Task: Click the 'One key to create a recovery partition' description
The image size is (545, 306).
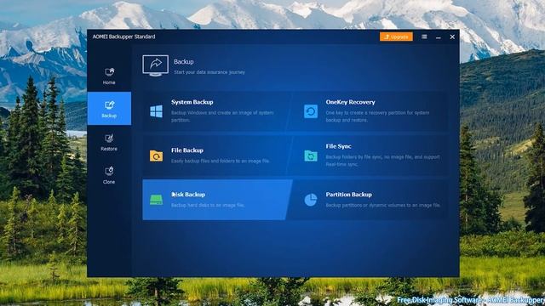Action: pyautogui.click(x=377, y=116)
